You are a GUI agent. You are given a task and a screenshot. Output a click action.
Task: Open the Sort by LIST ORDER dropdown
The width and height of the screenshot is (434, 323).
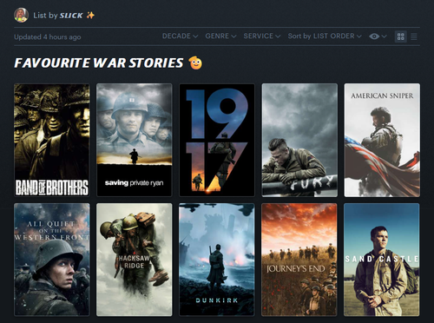click(x=325, y=36)
